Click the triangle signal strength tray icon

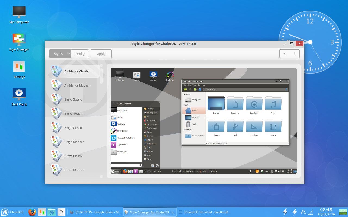[310, 212]
